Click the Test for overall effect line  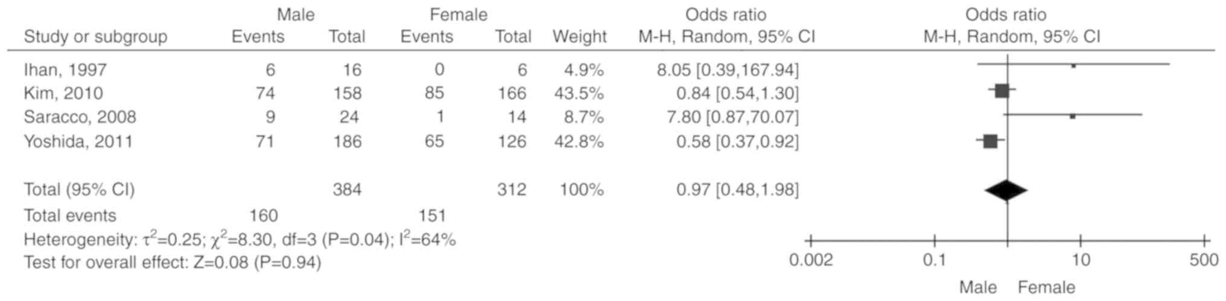coord(173,262)
